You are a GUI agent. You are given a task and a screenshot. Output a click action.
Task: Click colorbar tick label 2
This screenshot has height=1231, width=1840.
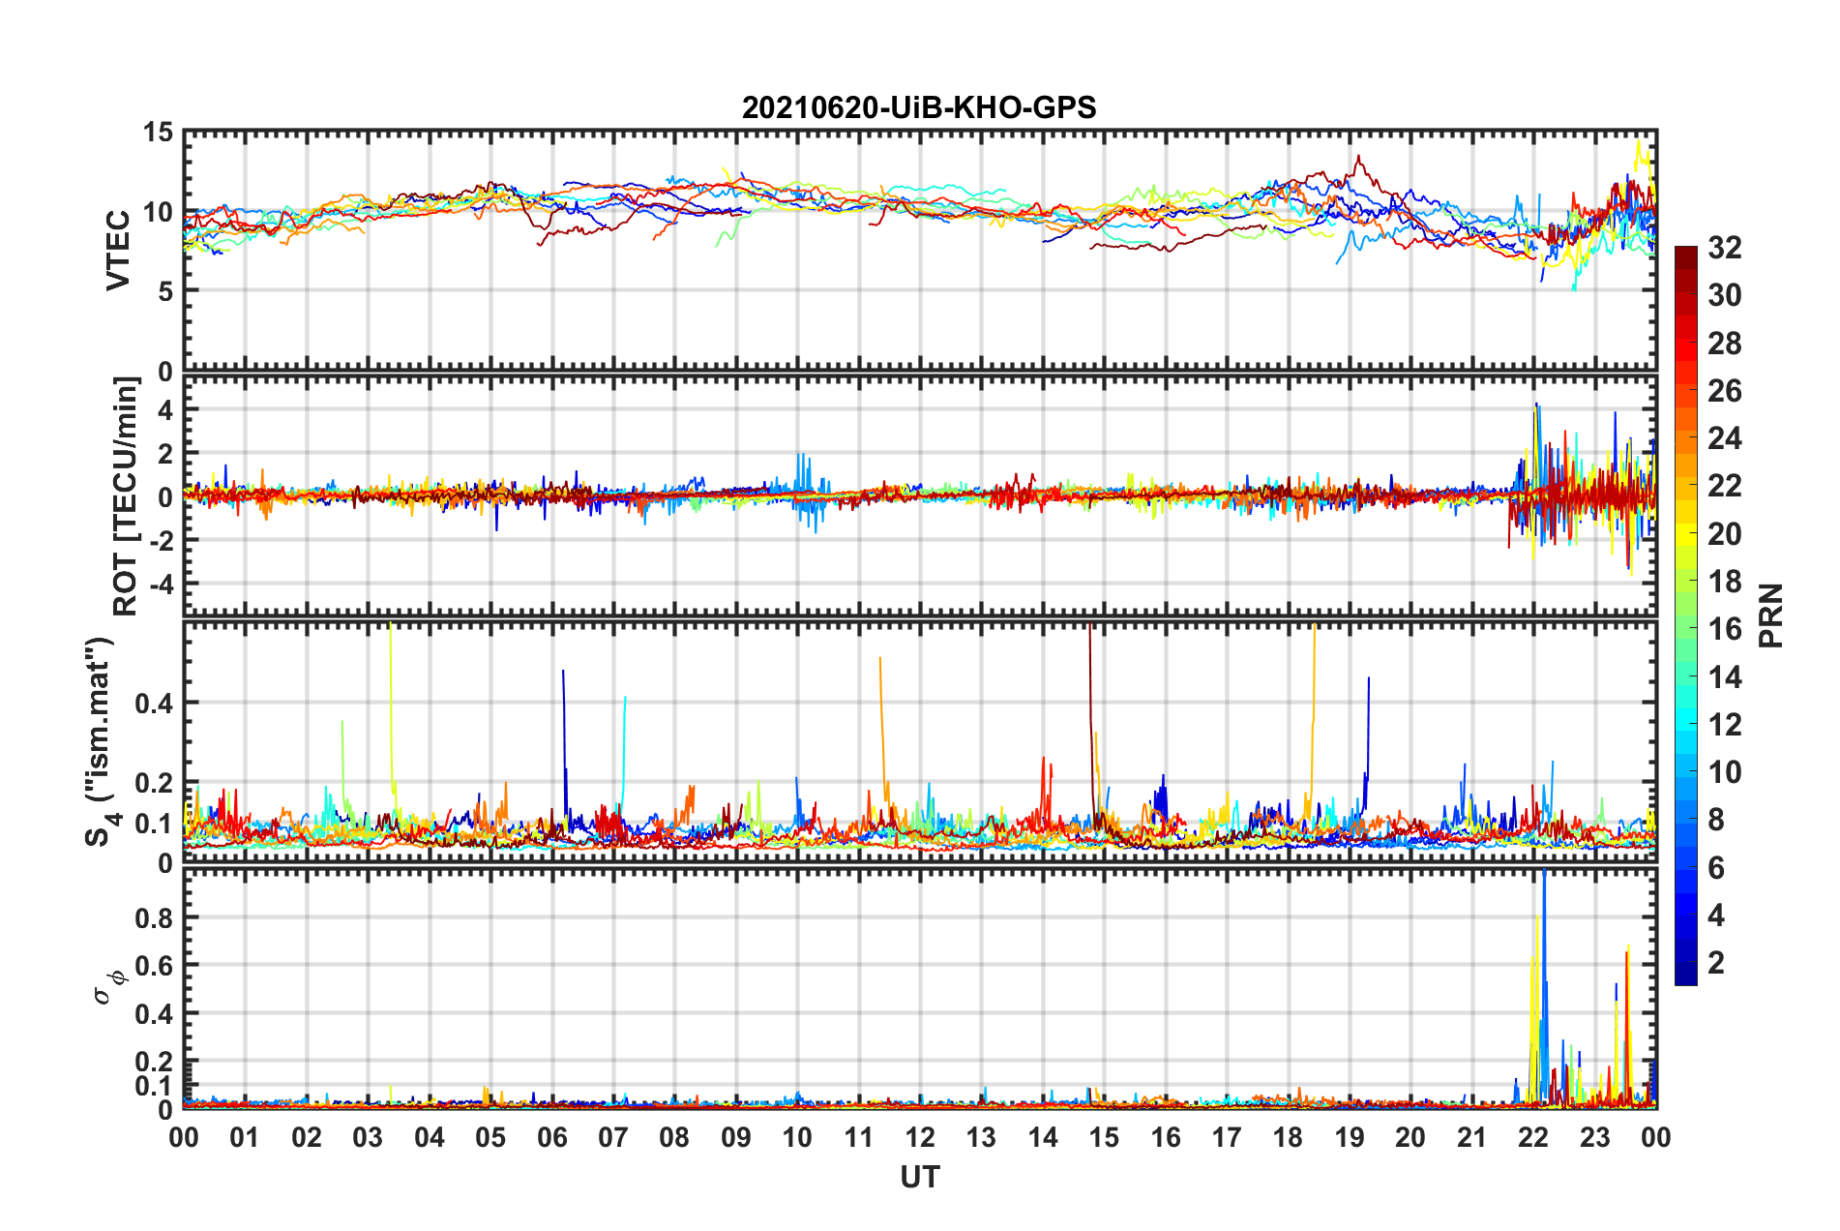point(1716,963)
